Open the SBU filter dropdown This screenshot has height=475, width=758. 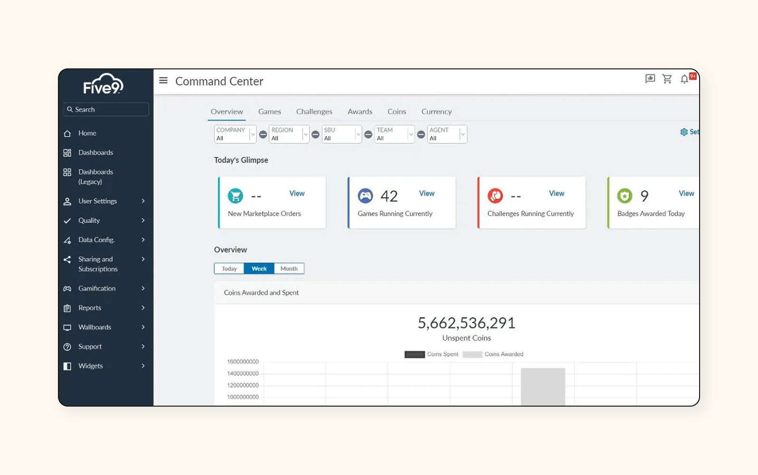pos(341,134)
